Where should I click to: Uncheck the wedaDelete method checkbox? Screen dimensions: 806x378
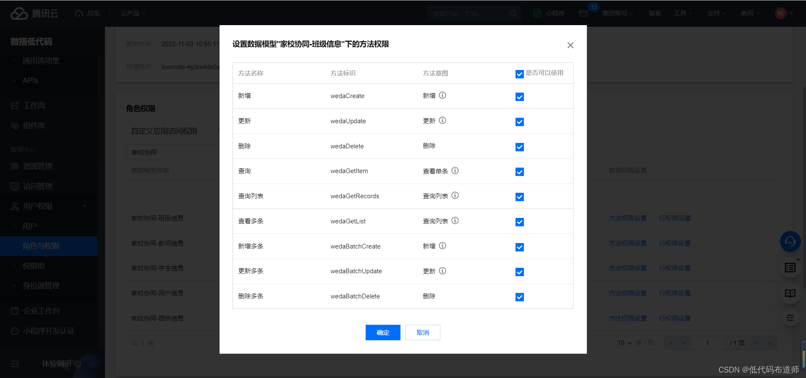[x=519, y=147]
